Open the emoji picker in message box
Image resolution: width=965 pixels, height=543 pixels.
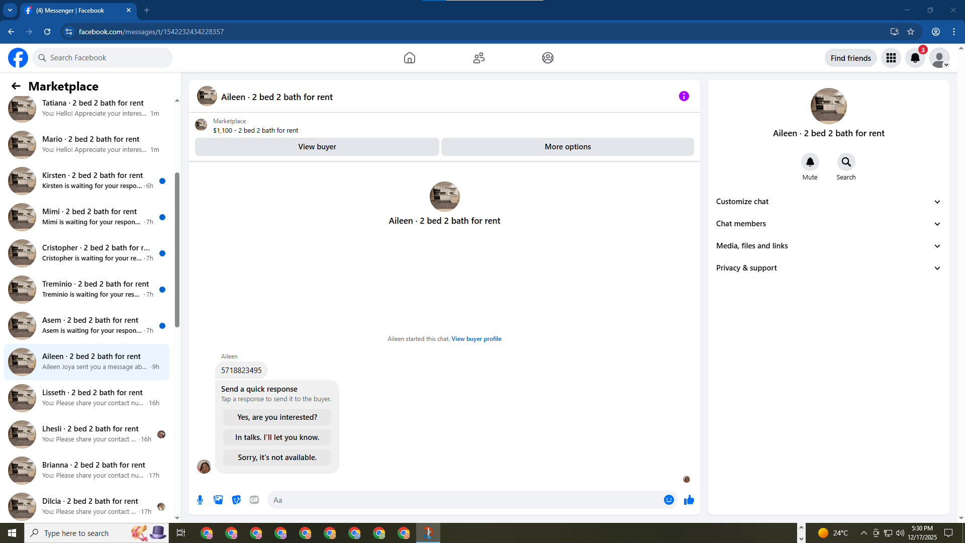coord(668,500)
